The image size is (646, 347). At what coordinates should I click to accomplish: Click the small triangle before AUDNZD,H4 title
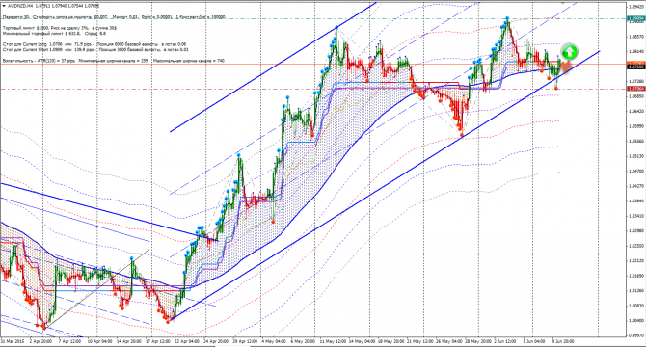[4, 6]
